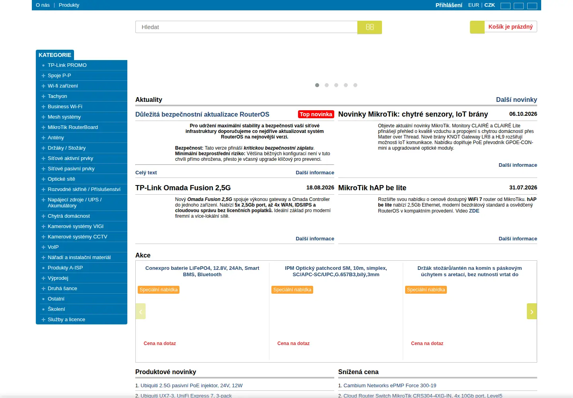Open the ZDE video link
This screenshot has width=573, height=398.
coord(474,211)
